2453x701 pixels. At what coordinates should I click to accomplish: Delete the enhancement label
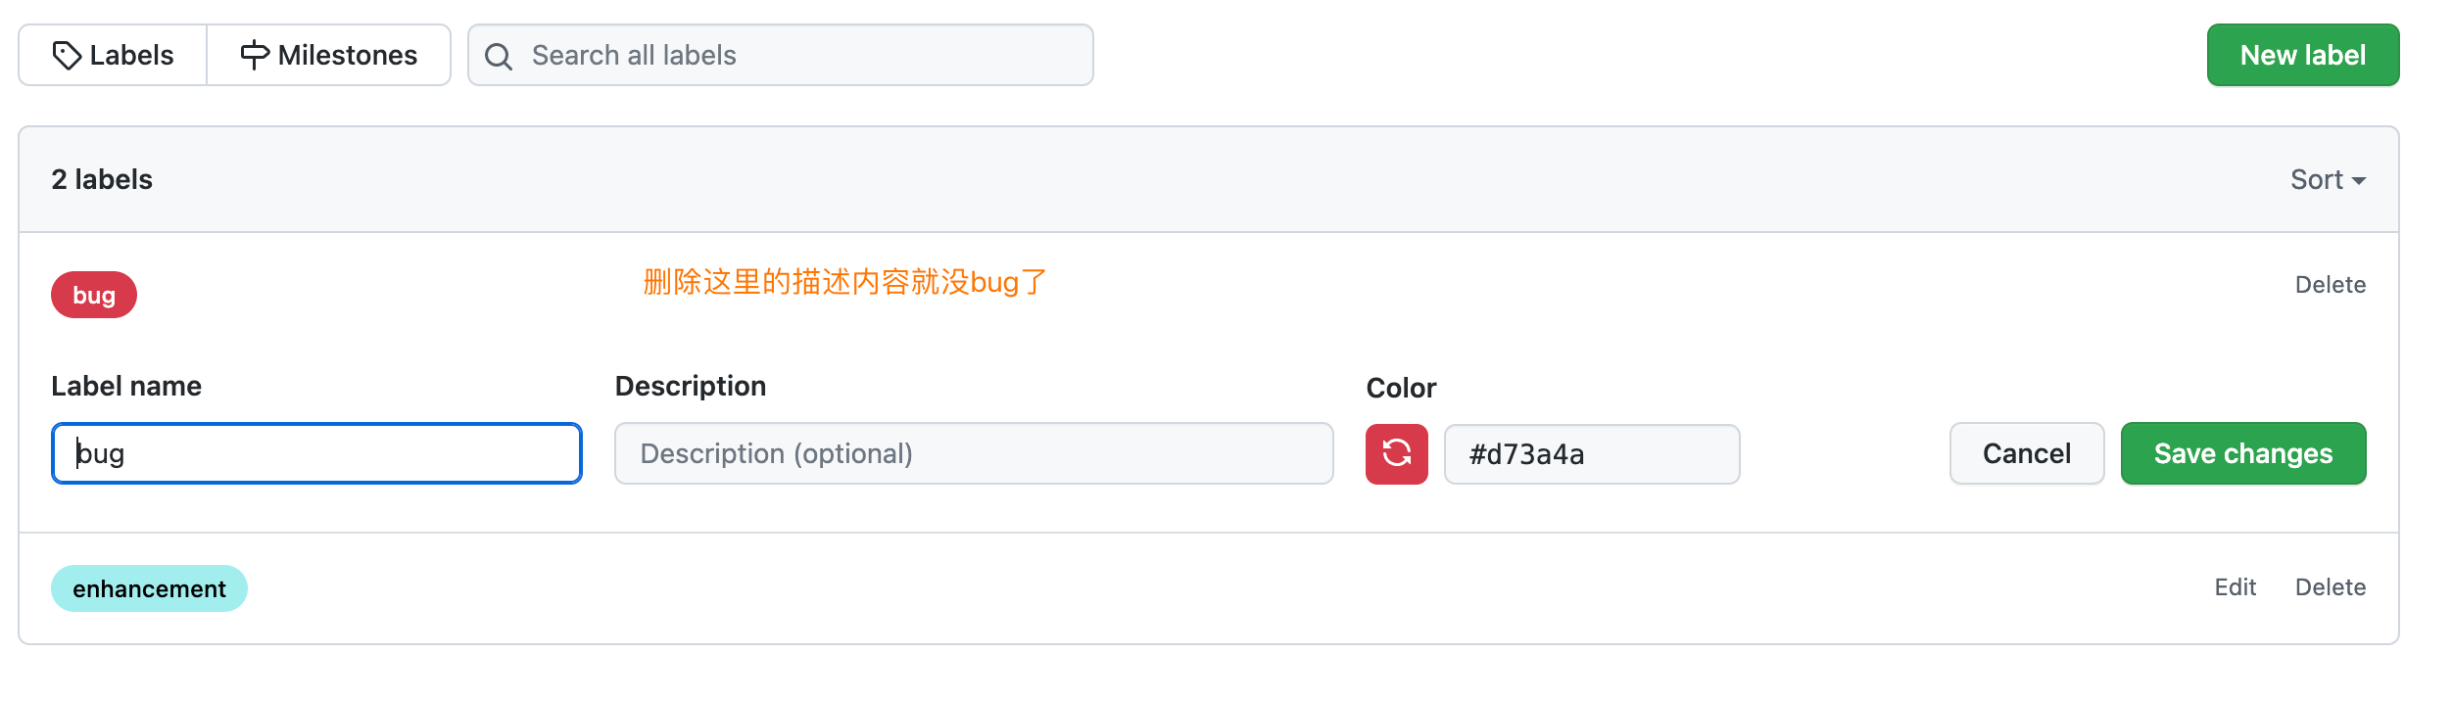(x=2332, y=586)
